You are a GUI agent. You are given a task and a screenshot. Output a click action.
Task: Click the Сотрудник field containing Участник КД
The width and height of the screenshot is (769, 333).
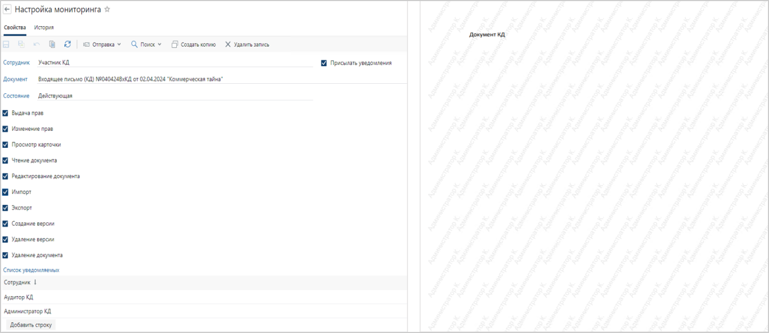pyautogui.click(x=175, y=63)
